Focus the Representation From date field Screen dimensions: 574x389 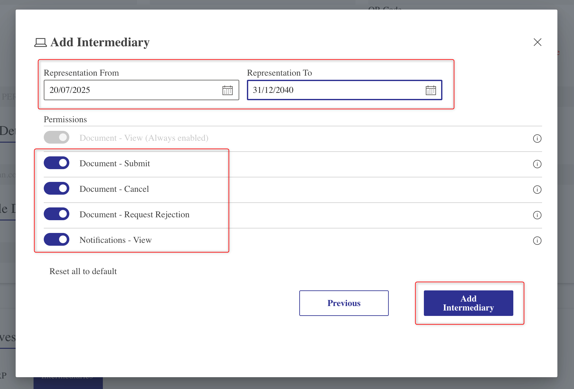coord(142,90)
